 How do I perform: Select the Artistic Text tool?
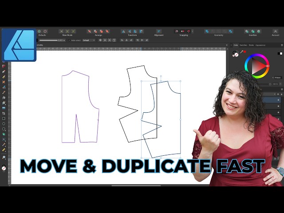[x=4, y=139]
